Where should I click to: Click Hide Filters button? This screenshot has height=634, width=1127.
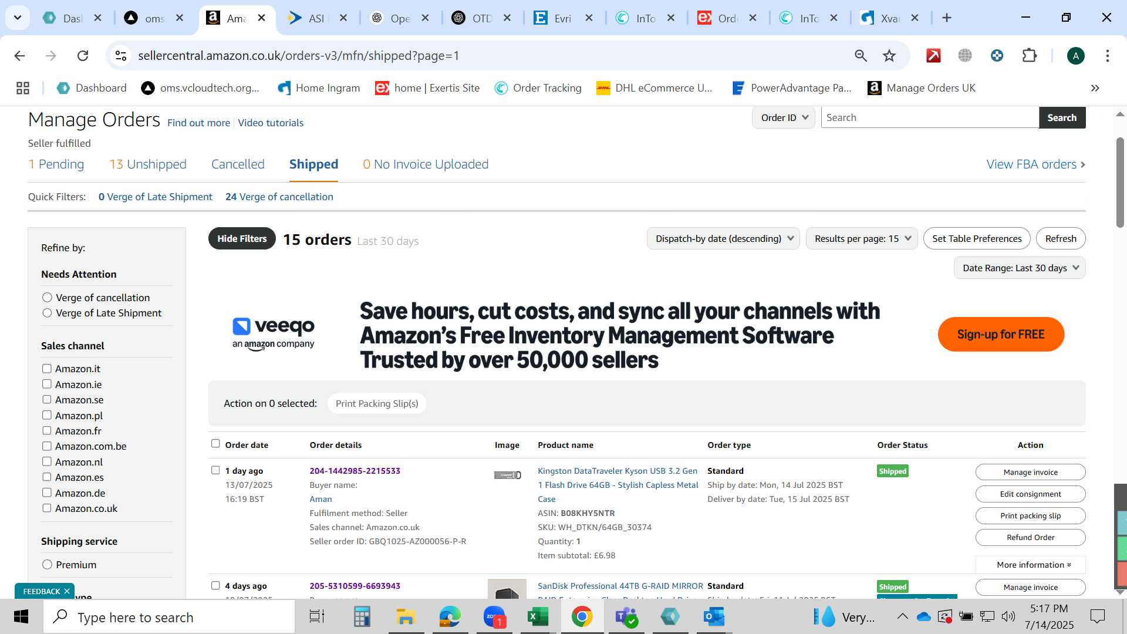pos(242,238)
